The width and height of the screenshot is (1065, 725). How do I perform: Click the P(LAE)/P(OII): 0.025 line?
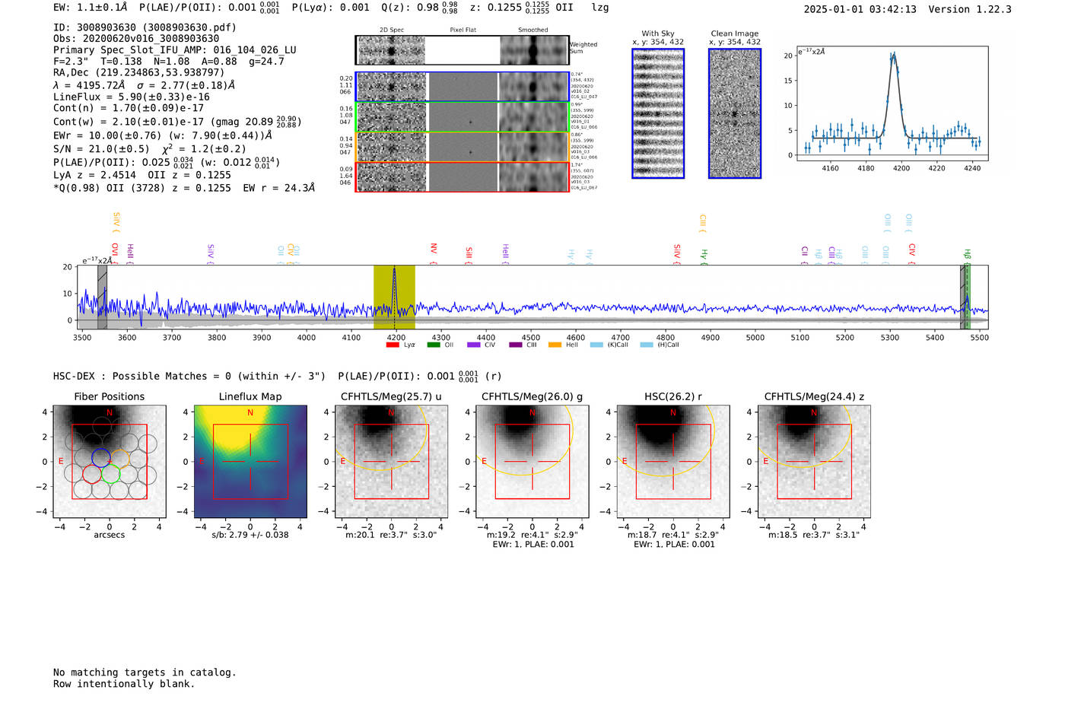(167, 162)
